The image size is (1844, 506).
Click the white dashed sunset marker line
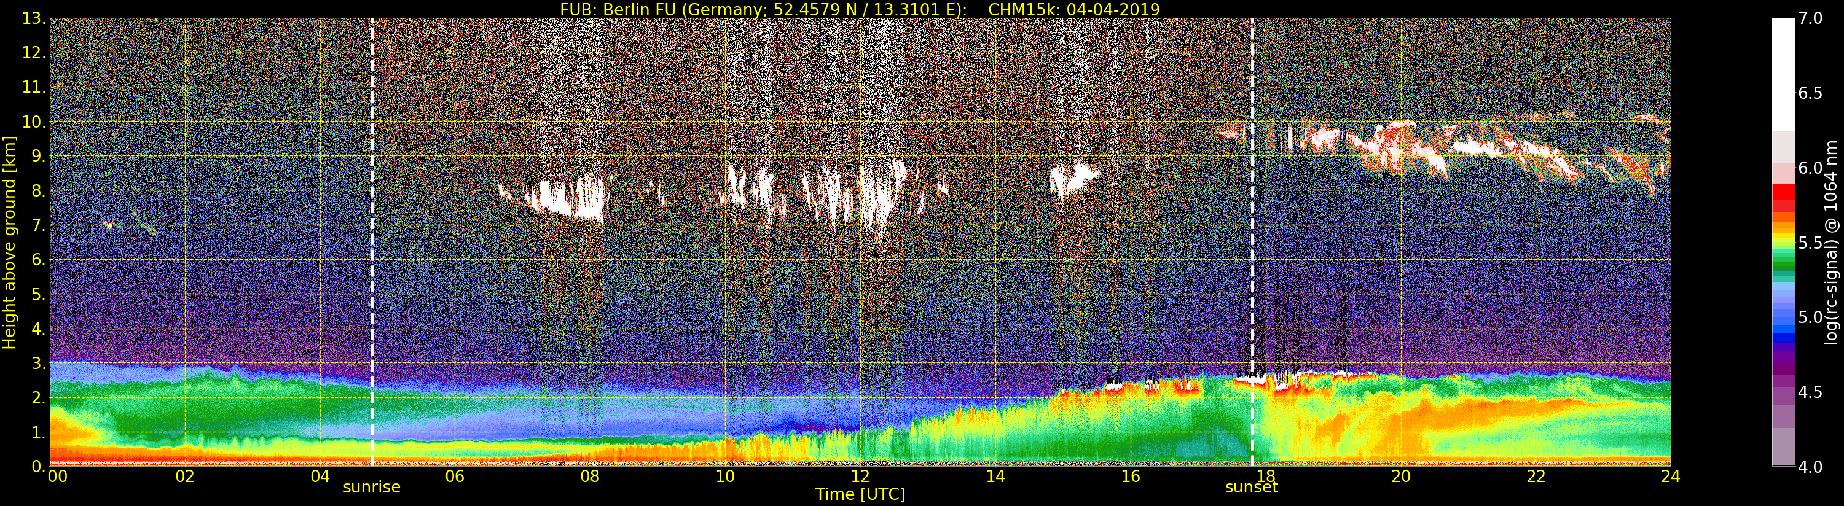coord(1252,242)
